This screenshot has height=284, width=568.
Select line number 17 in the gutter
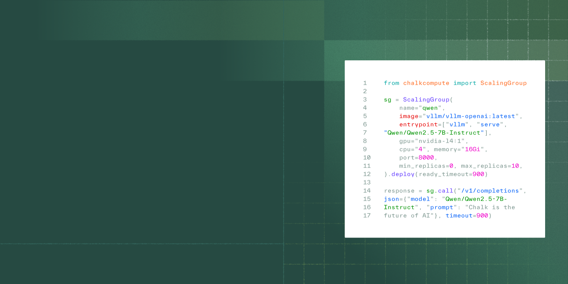tap(367, 216)
